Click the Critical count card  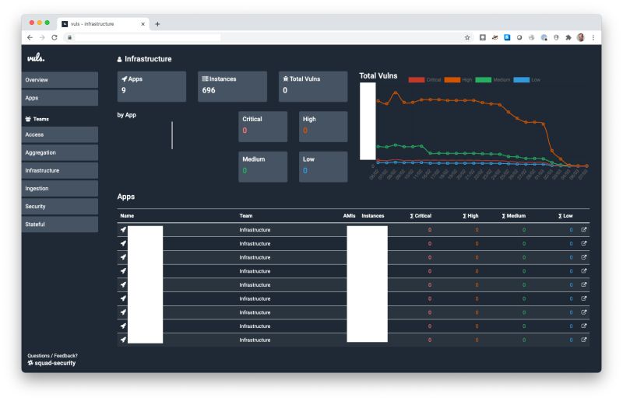pos(262,127)
